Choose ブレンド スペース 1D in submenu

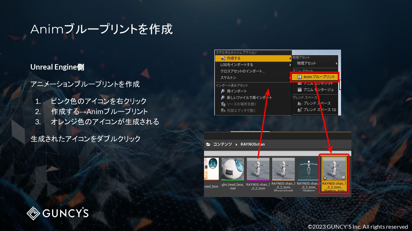coord(315,110)
